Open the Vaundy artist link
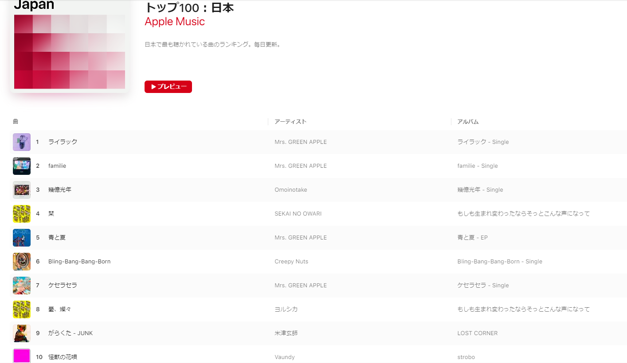 tap(285, 357)
